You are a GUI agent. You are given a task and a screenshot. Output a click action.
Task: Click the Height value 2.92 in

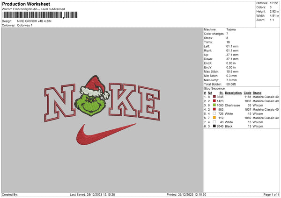click(x=274, y=11)
